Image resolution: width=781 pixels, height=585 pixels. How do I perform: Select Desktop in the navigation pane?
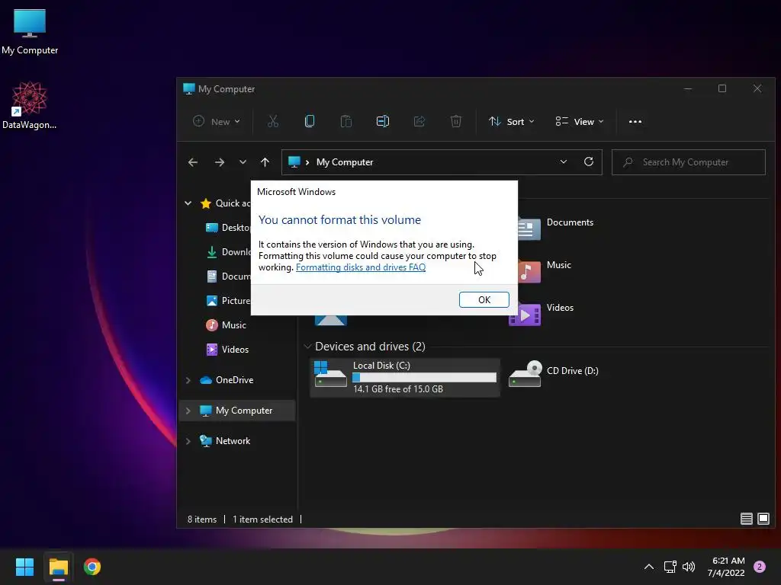(x=227, y=227)
